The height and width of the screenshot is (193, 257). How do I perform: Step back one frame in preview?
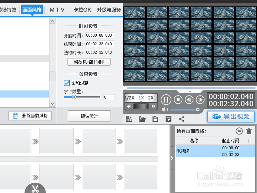click(189, 100)
